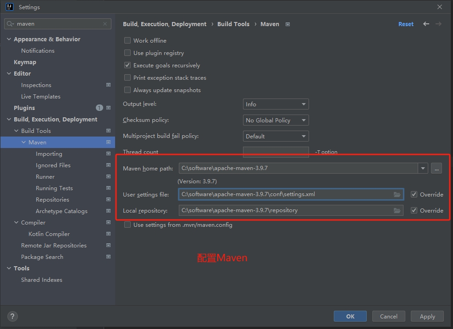
Task: Click project icon next to Importing
Action: coord(108,154)
